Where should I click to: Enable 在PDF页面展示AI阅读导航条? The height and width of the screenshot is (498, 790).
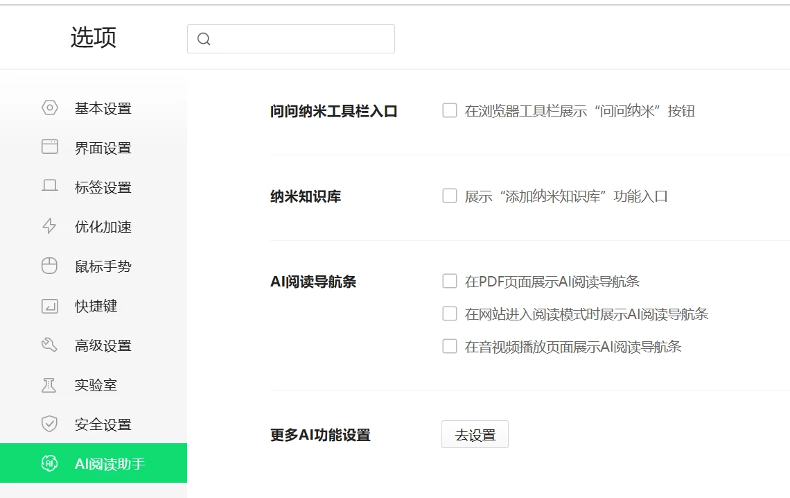[449, 282]
